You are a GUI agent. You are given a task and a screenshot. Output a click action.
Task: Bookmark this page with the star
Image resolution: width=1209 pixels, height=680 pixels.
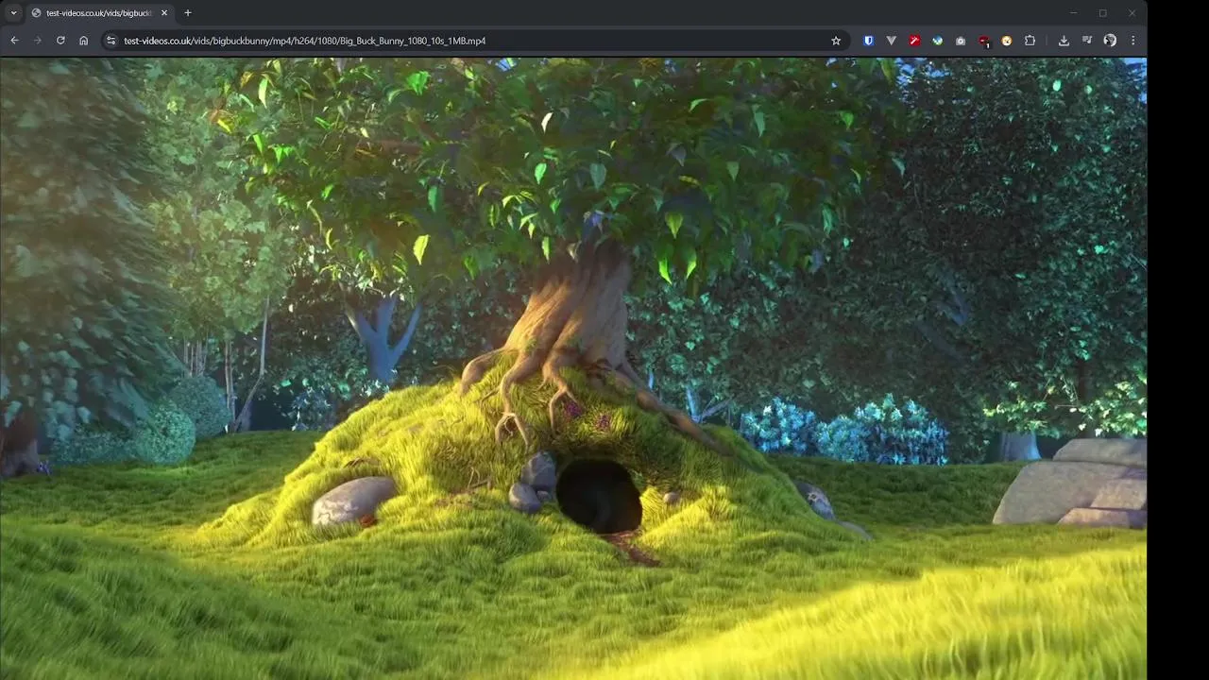tap(836, 41)
